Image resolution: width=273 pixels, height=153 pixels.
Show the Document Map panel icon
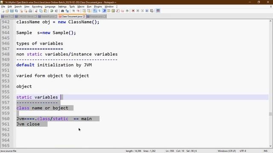[x=113, y=11]
